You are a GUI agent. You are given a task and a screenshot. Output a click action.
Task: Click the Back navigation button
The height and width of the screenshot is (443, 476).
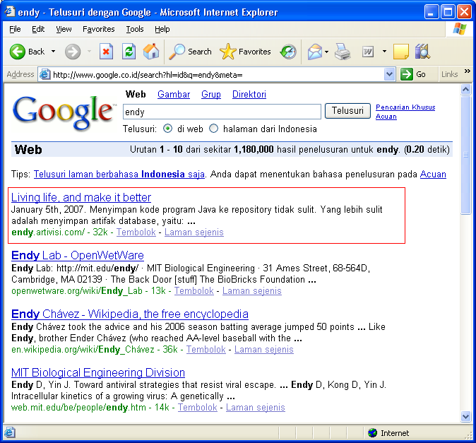27,52
